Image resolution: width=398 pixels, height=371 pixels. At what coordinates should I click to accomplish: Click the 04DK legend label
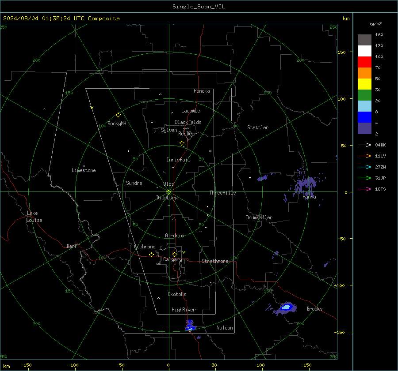(x=380, y=145)
